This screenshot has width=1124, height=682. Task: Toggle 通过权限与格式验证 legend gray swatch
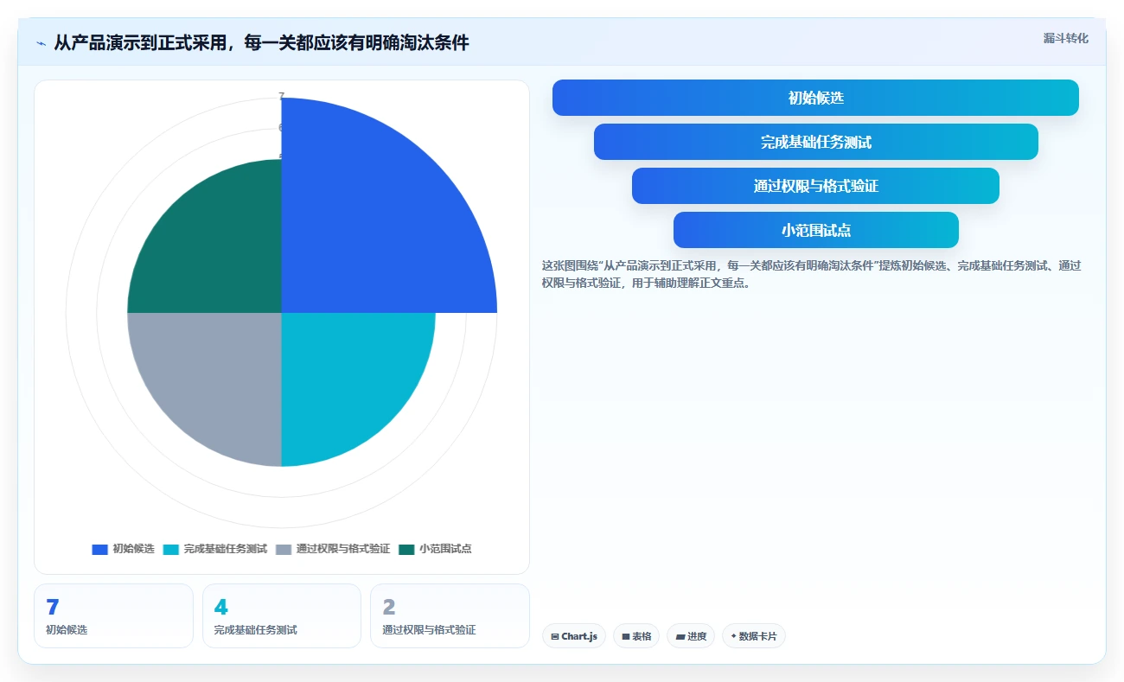[x=284, y=549]
